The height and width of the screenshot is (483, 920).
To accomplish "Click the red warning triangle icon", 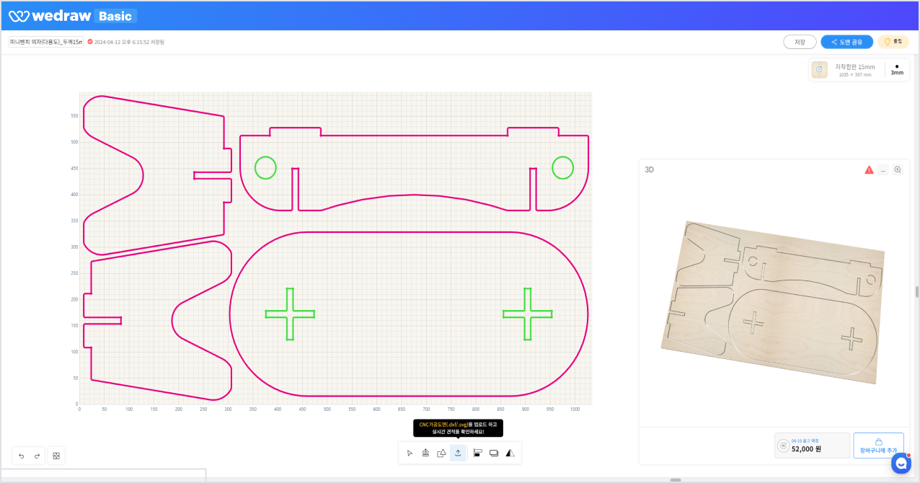I will pyautogui.click(x=869, y=170).
